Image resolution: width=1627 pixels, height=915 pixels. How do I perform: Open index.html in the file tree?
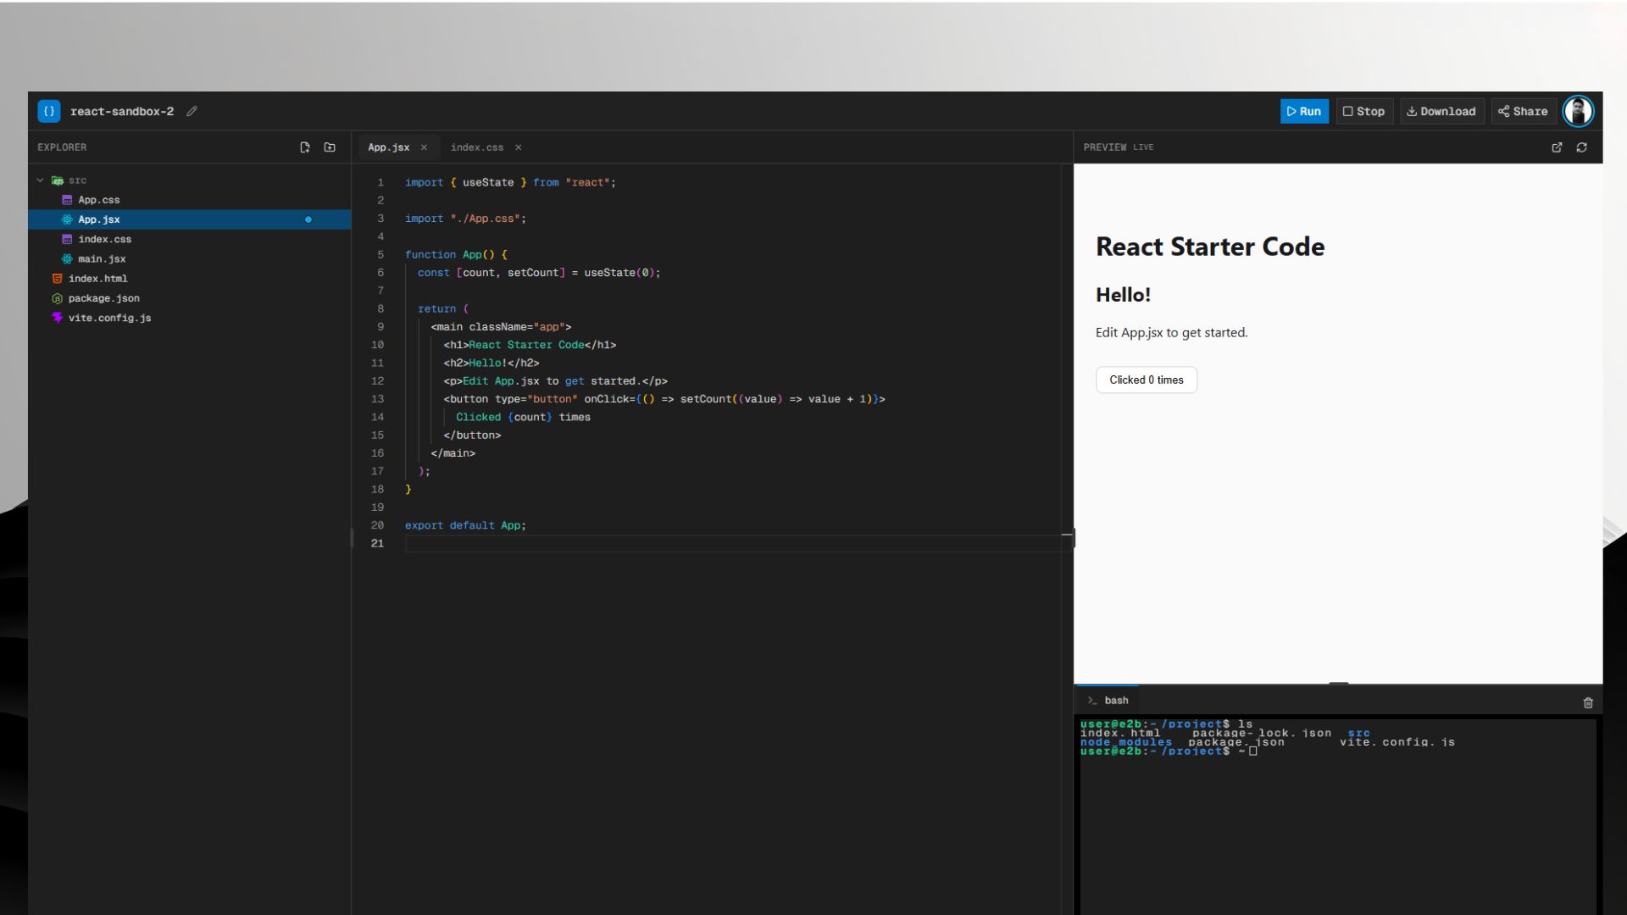pos(98,279)
